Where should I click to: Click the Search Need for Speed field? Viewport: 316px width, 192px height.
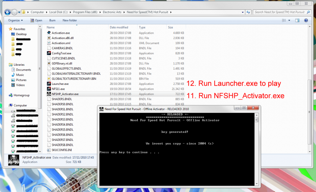[x=280, y=12]
